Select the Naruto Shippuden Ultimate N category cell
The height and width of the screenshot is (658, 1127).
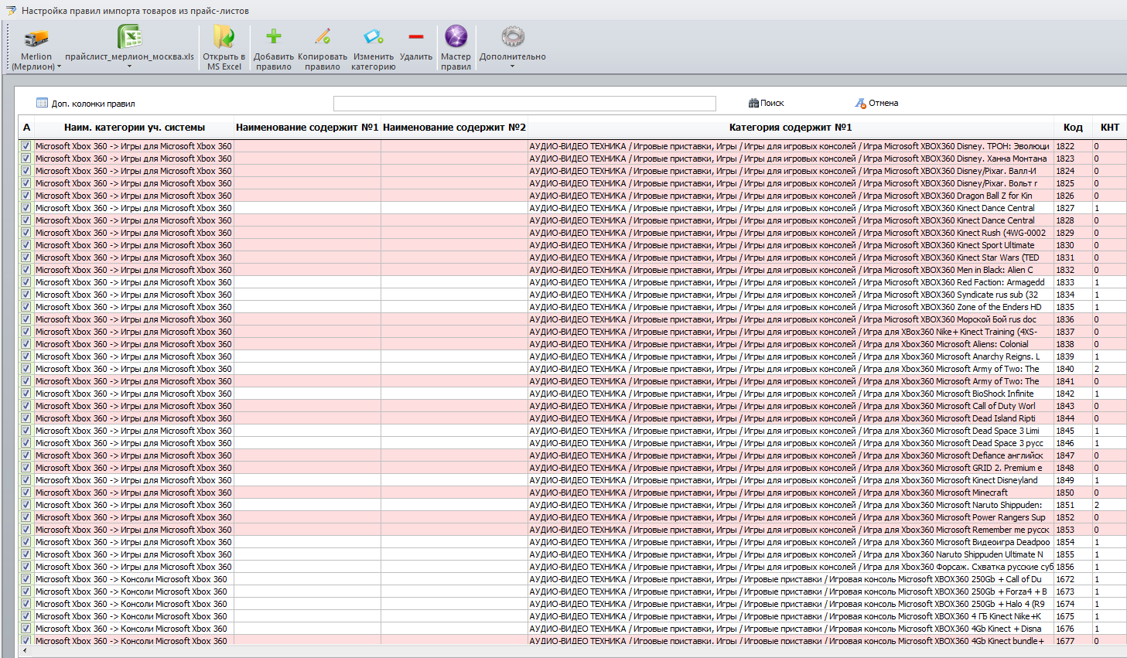point(791,554)
